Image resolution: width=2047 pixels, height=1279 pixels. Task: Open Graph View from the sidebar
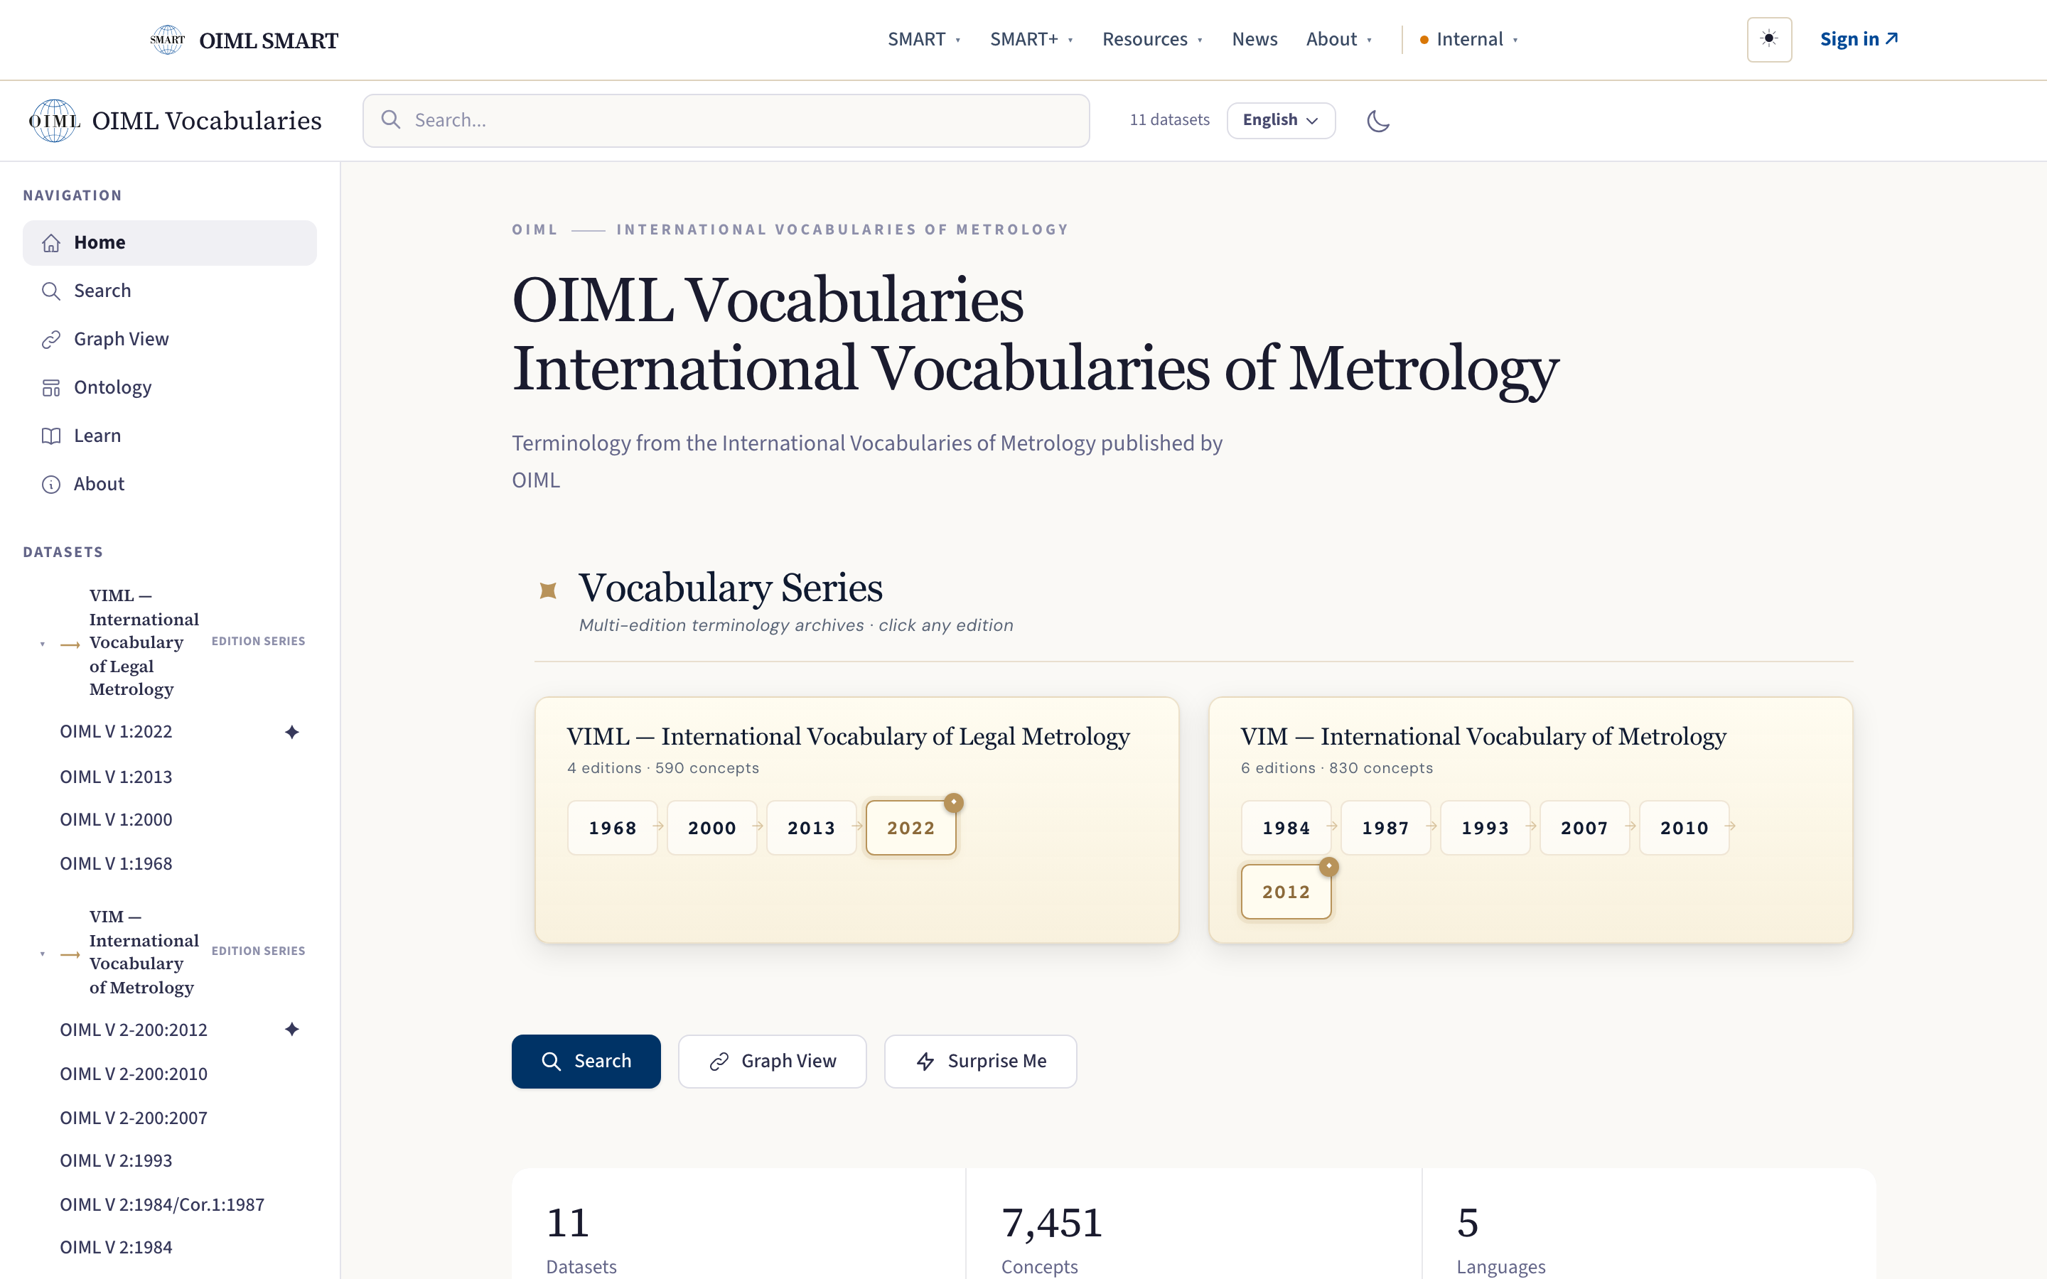pyautogui.click(x=170, y=339)
